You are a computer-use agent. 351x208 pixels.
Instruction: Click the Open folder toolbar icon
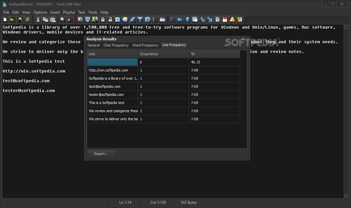pyautogui.click(x=13, y=20)
